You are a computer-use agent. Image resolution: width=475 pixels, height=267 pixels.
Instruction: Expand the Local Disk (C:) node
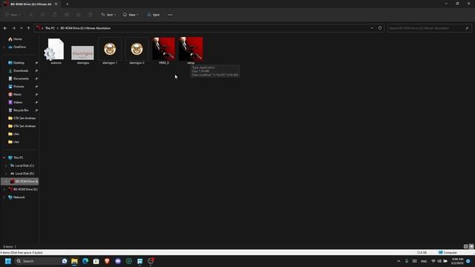point(6,165)
